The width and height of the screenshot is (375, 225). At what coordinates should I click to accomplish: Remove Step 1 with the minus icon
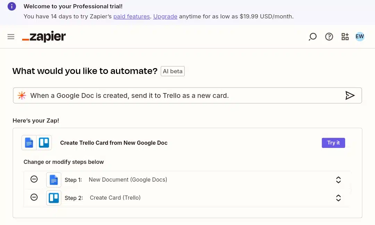34,179
